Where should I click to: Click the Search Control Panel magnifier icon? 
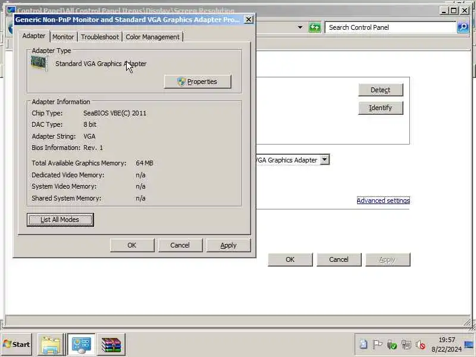click(x=463, y=27)
